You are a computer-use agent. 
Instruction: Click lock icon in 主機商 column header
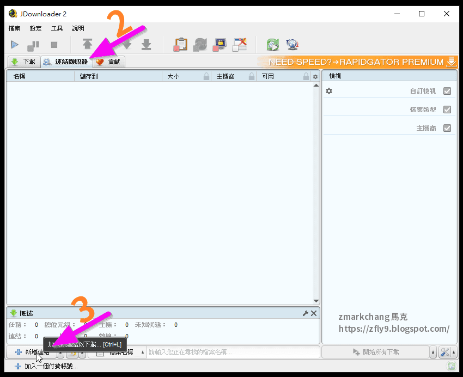(252, 76)
